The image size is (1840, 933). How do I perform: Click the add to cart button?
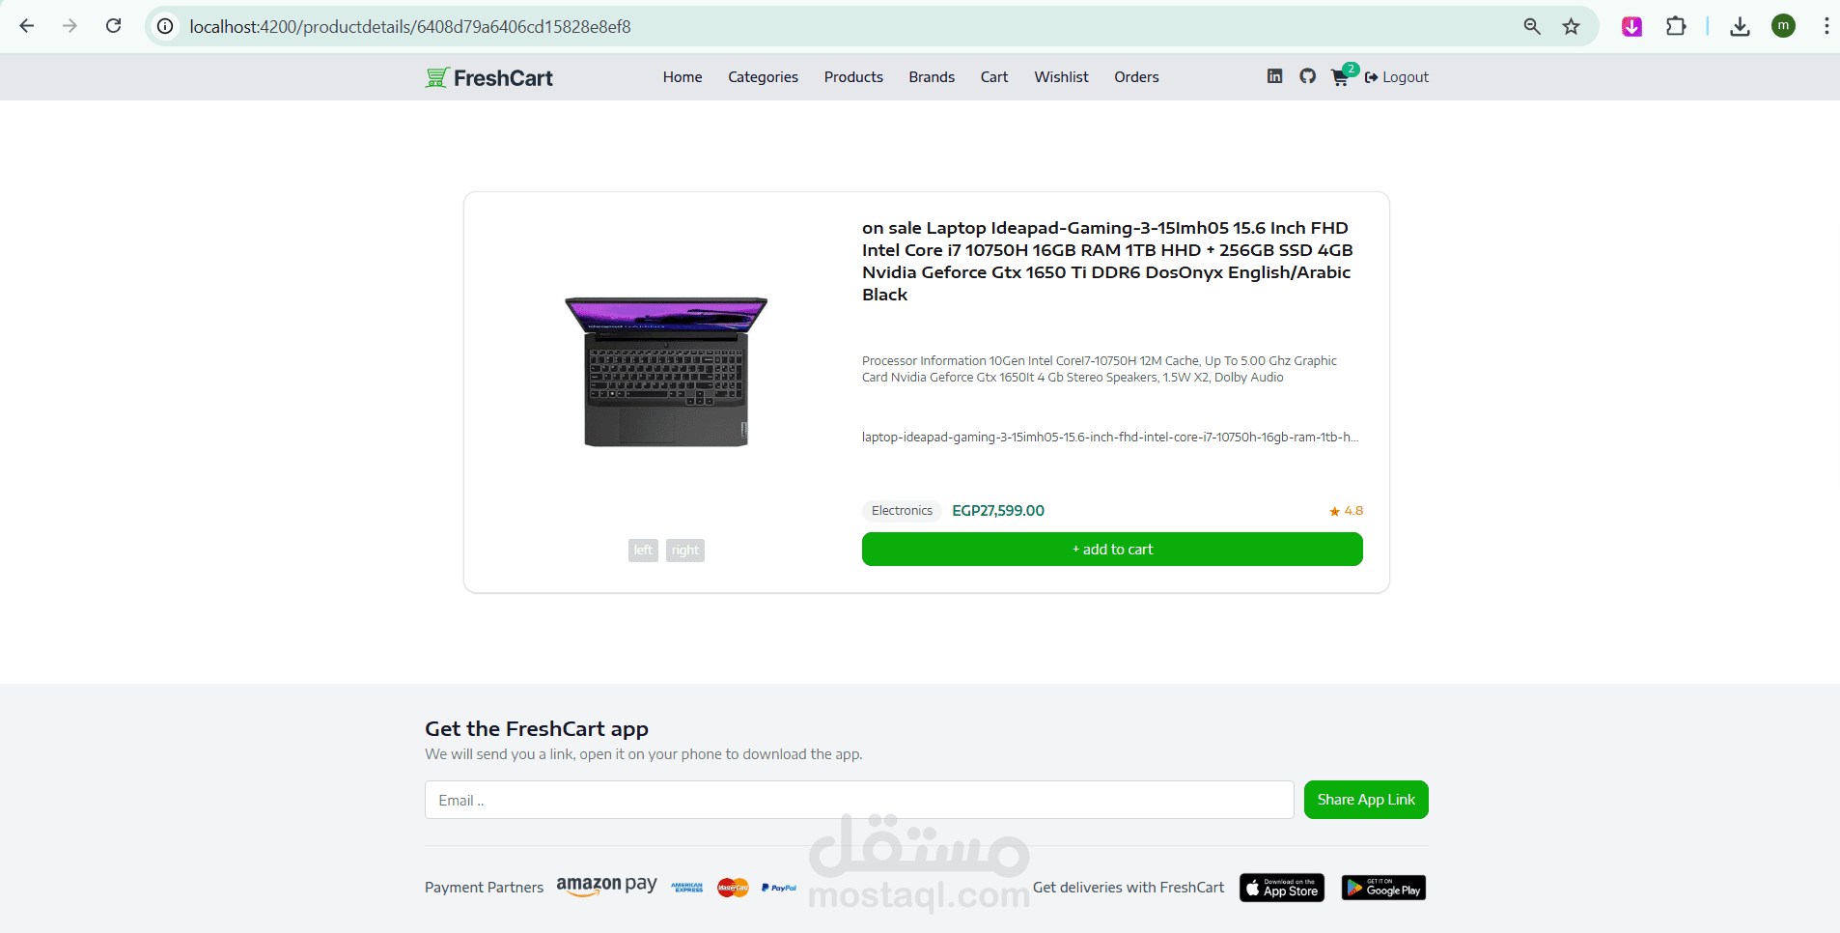(1112, 550)
